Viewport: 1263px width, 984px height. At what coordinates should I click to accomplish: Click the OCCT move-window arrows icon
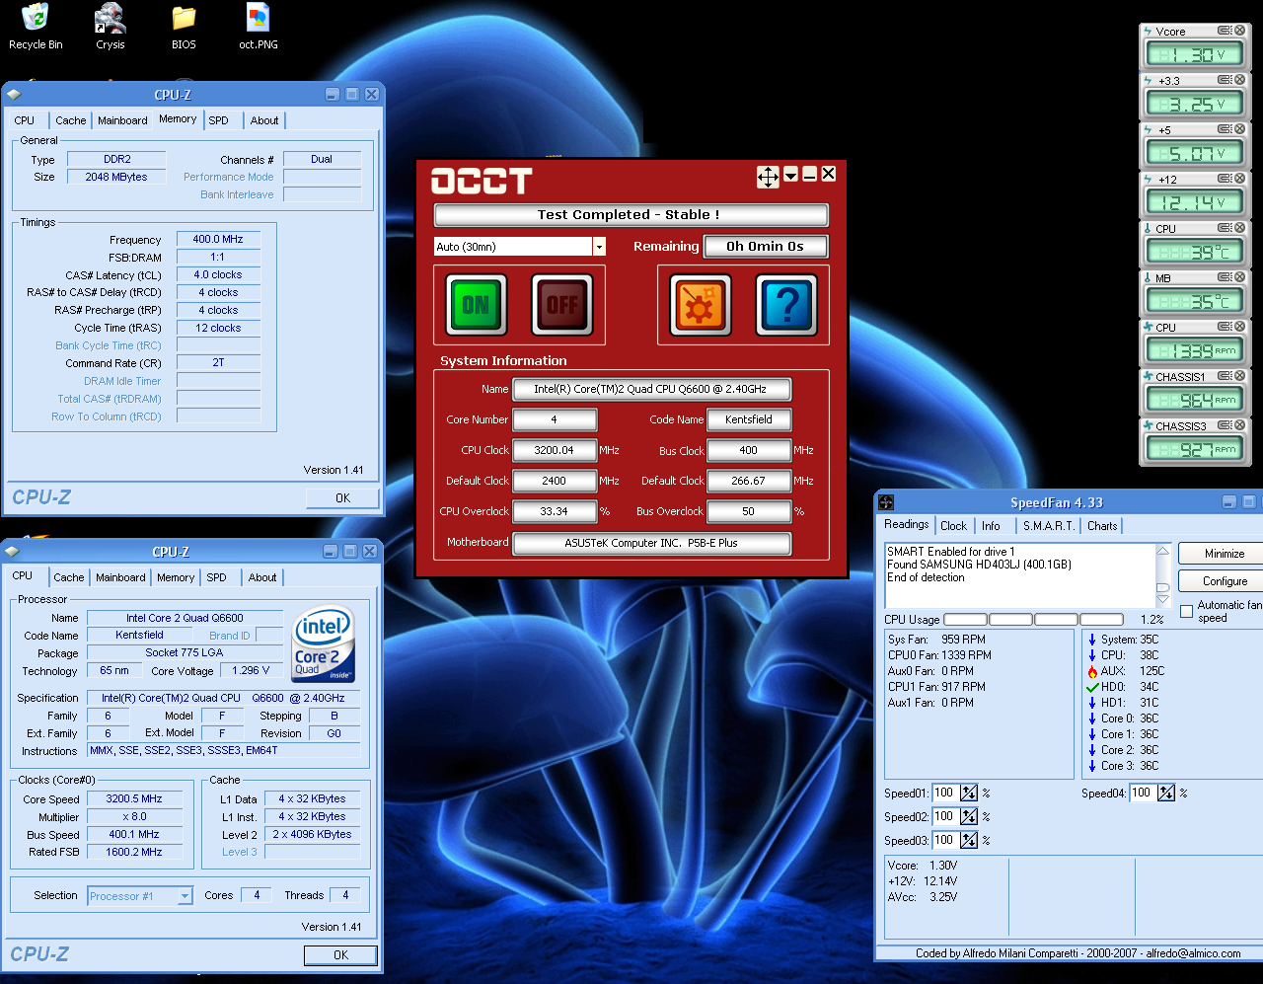pos(768,177)
